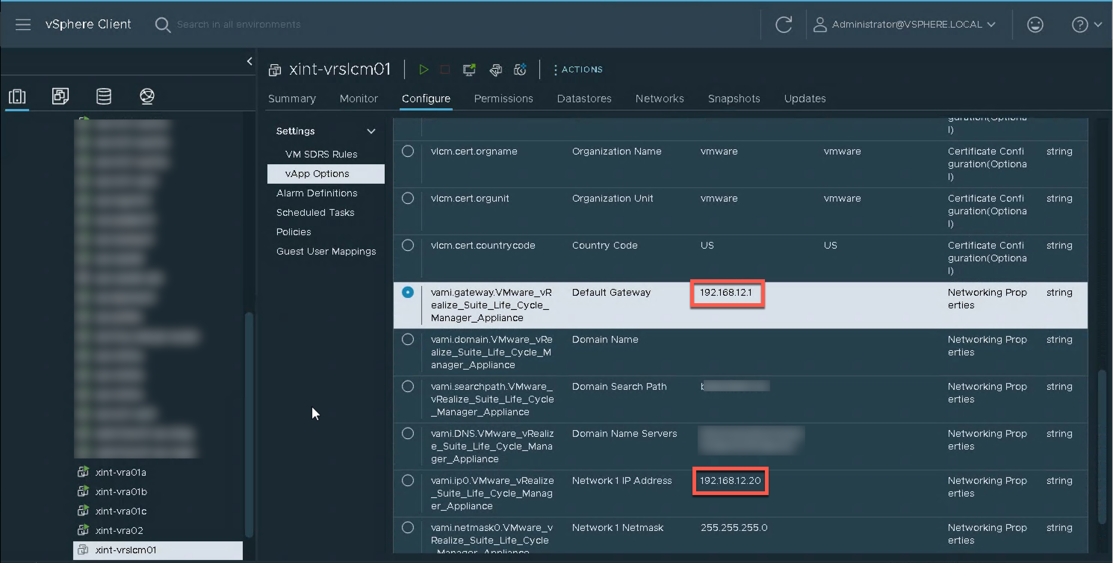The image size is (1113, 563).
Task: Click the inventory tree vertical scrollbar
Action: 248,424
